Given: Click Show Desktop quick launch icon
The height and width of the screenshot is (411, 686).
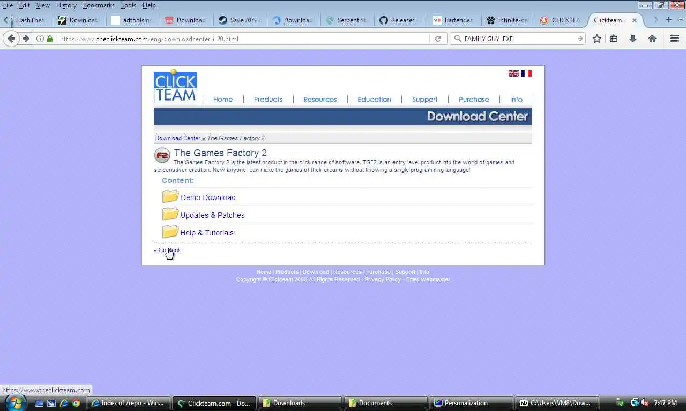Looking at the screenshot, I should coord(39,403).
